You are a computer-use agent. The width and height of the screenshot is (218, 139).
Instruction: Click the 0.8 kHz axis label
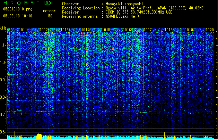3,97
